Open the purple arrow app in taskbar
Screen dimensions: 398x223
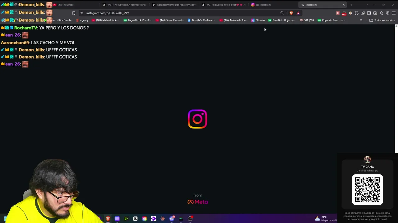pos(154,219)
